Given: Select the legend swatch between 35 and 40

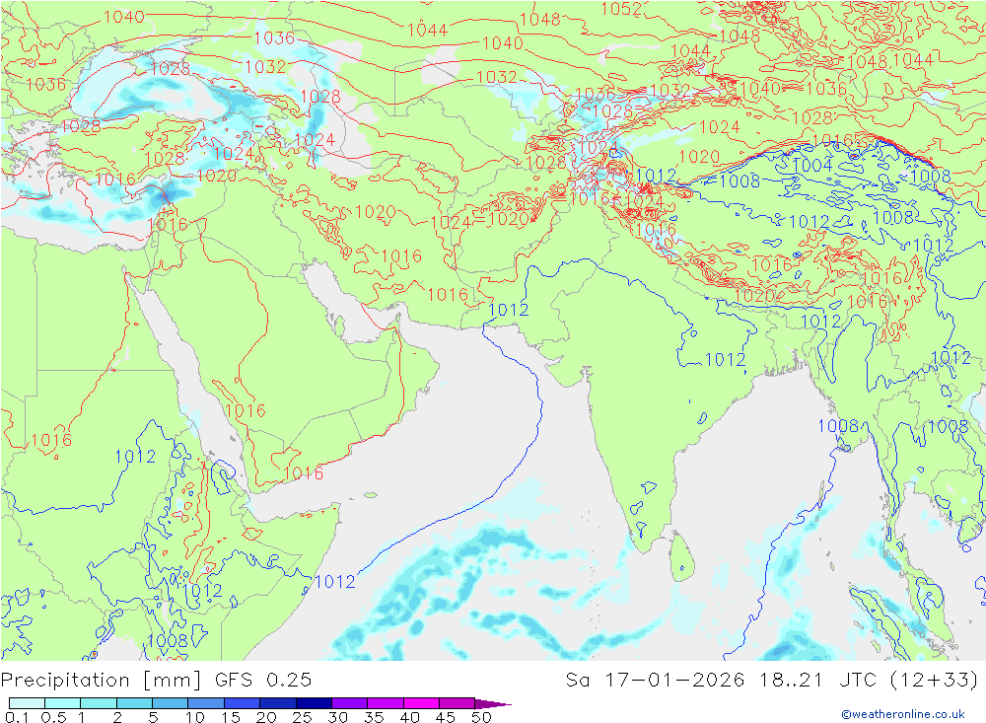Looking at the screenshot, I should coord(386,703).
